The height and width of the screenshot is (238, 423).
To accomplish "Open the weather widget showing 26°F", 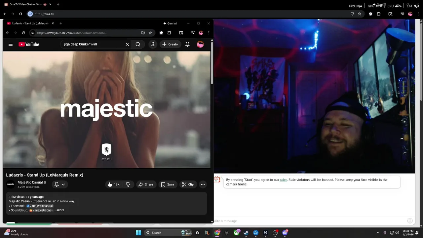I will click(16, 233).
